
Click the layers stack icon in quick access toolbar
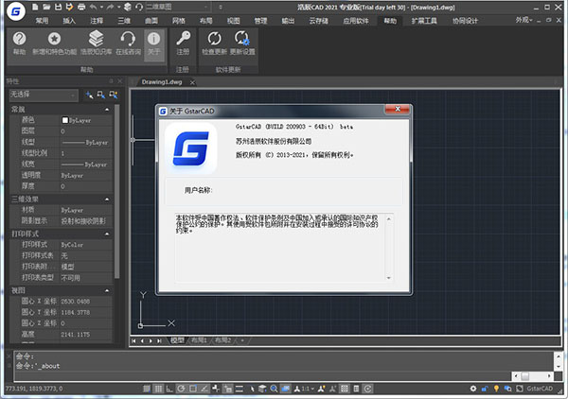coord(128,7)
